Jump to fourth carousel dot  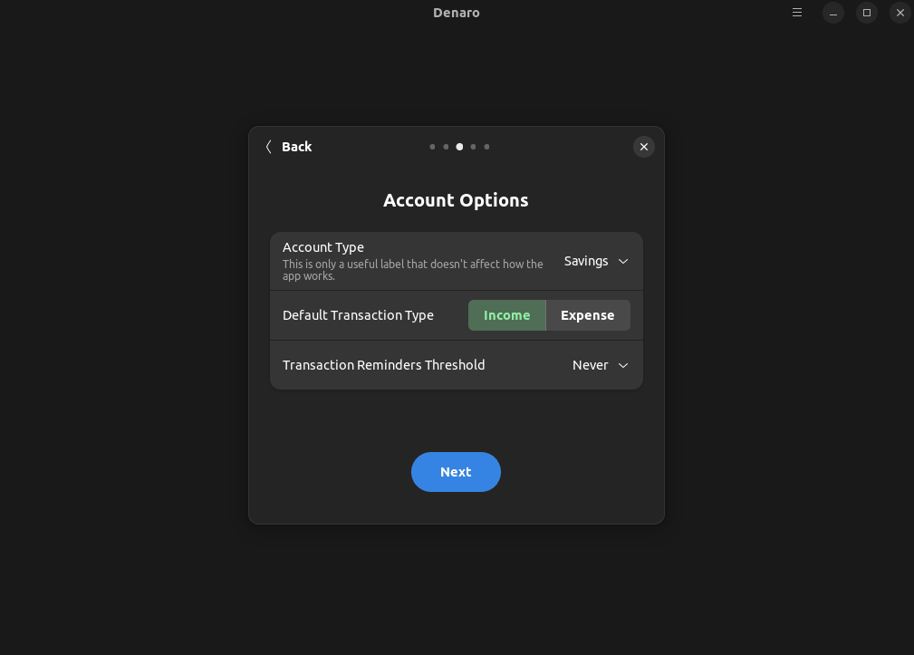point(474,147)
